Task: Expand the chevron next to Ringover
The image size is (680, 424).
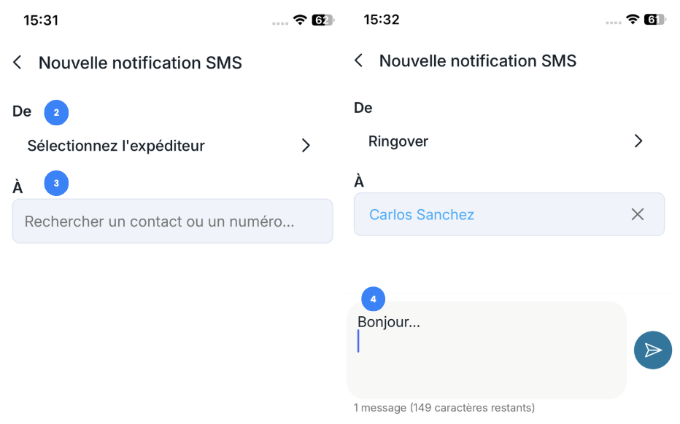Action: pyautogui.click(x=638, y=141)
